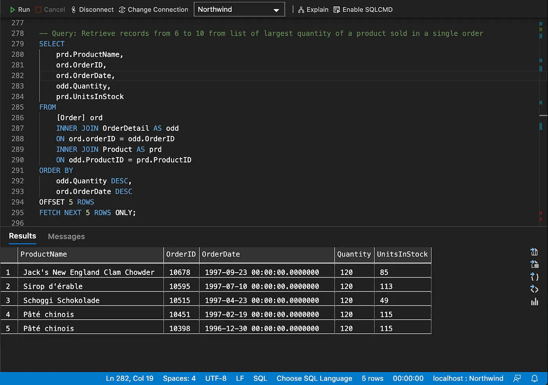The height and width of the screenshot is (385, 548).
Task: Save results as JSON icon
Action: click(534, 277)
